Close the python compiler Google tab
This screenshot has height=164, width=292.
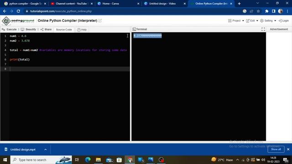point(45,4)
